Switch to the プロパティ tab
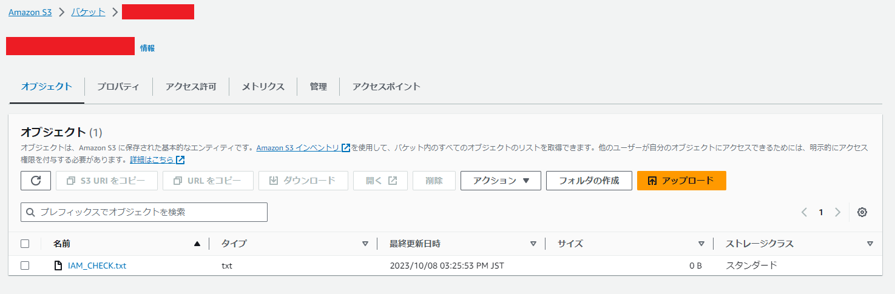 tap(118, 87)
